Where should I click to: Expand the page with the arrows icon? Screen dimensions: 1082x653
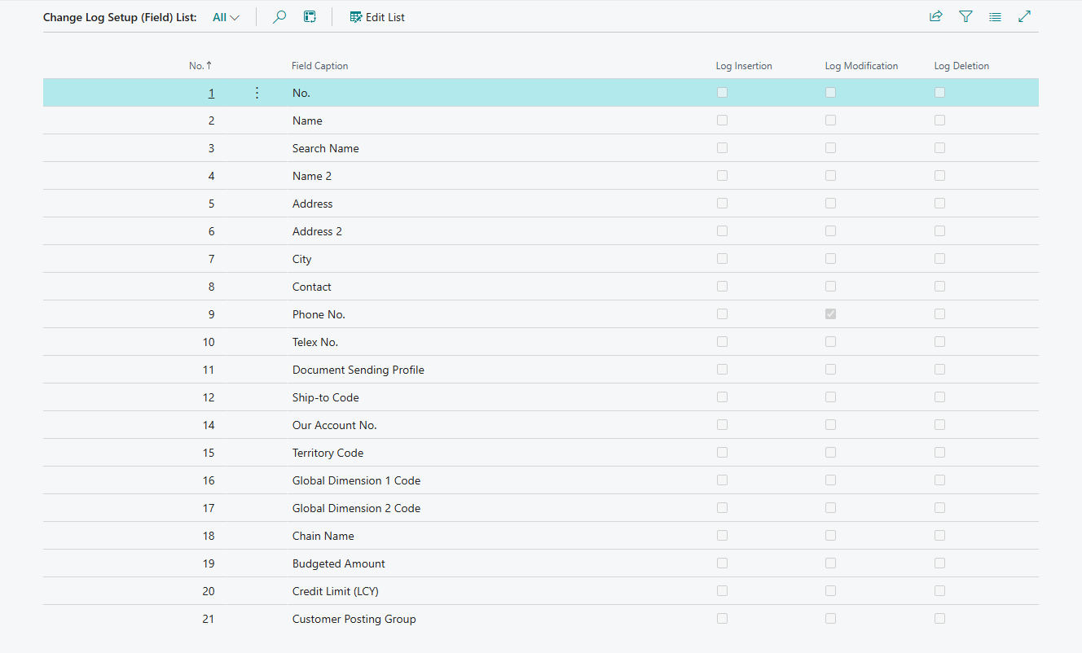(x=1025, y=16)
